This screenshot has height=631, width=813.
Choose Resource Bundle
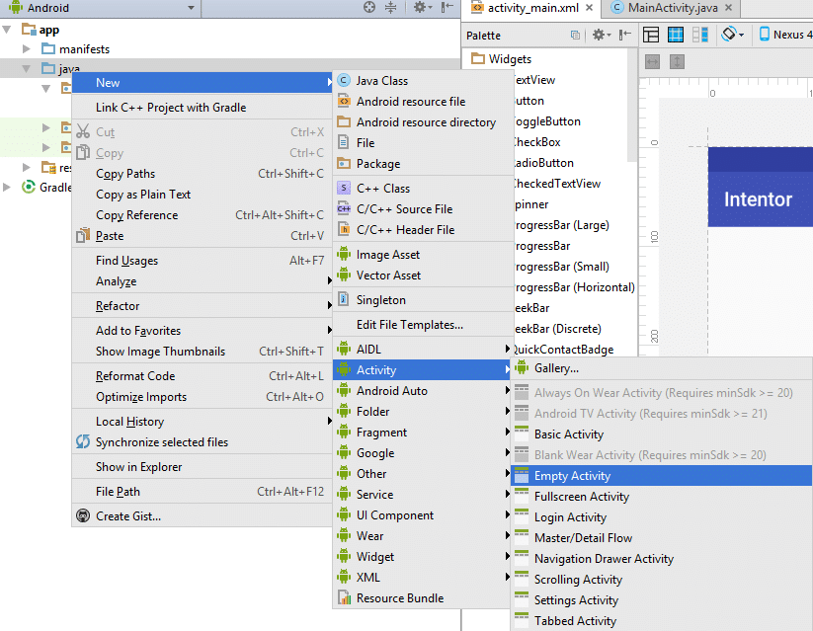pos(423,598)
